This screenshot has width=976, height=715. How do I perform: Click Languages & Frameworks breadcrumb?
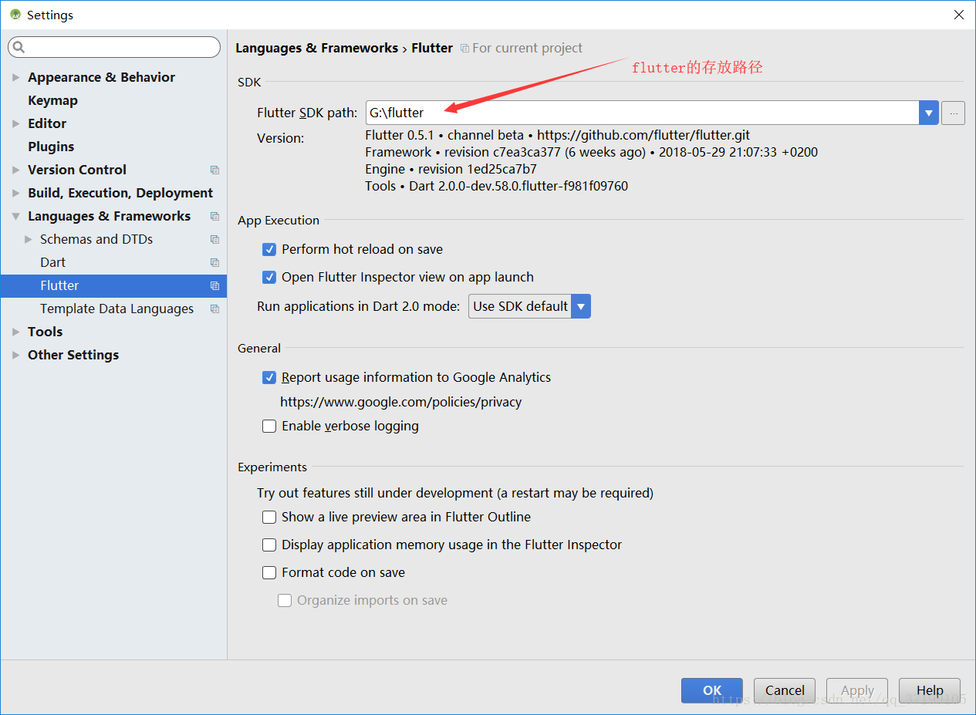tap(316, 48)
